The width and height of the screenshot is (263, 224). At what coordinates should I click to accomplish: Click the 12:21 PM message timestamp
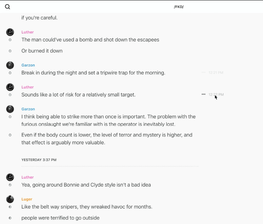[216, 73]
